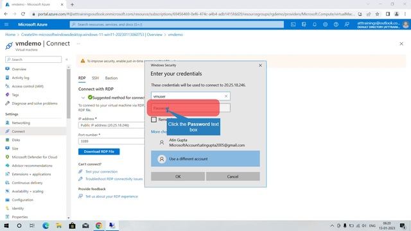Open Microsoft Store from taskbar
Image resolution: width=411 pixels, height=231 pixels.
(x=73, y=225)
